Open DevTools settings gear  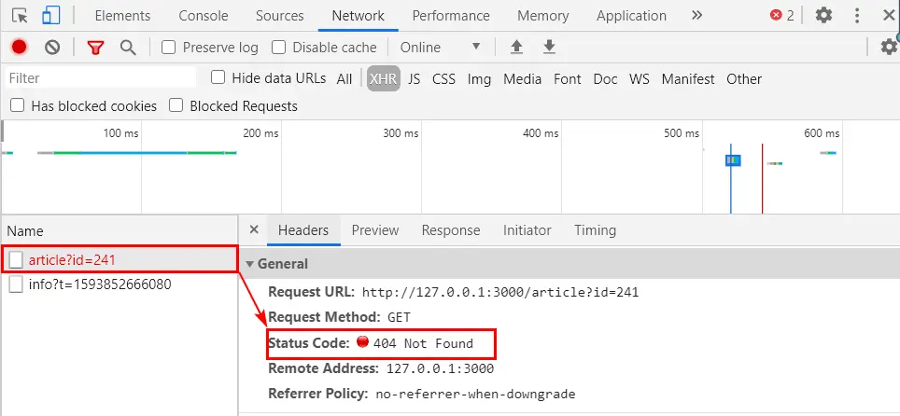[823, 16]
